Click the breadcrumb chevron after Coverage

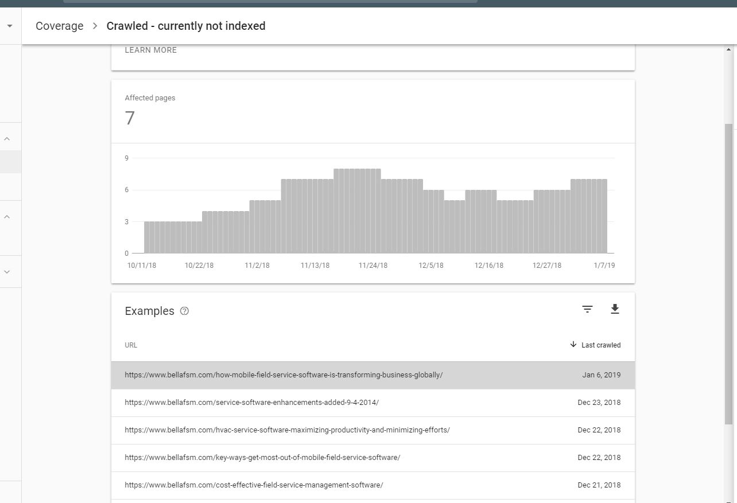click(x=95, y=26)
